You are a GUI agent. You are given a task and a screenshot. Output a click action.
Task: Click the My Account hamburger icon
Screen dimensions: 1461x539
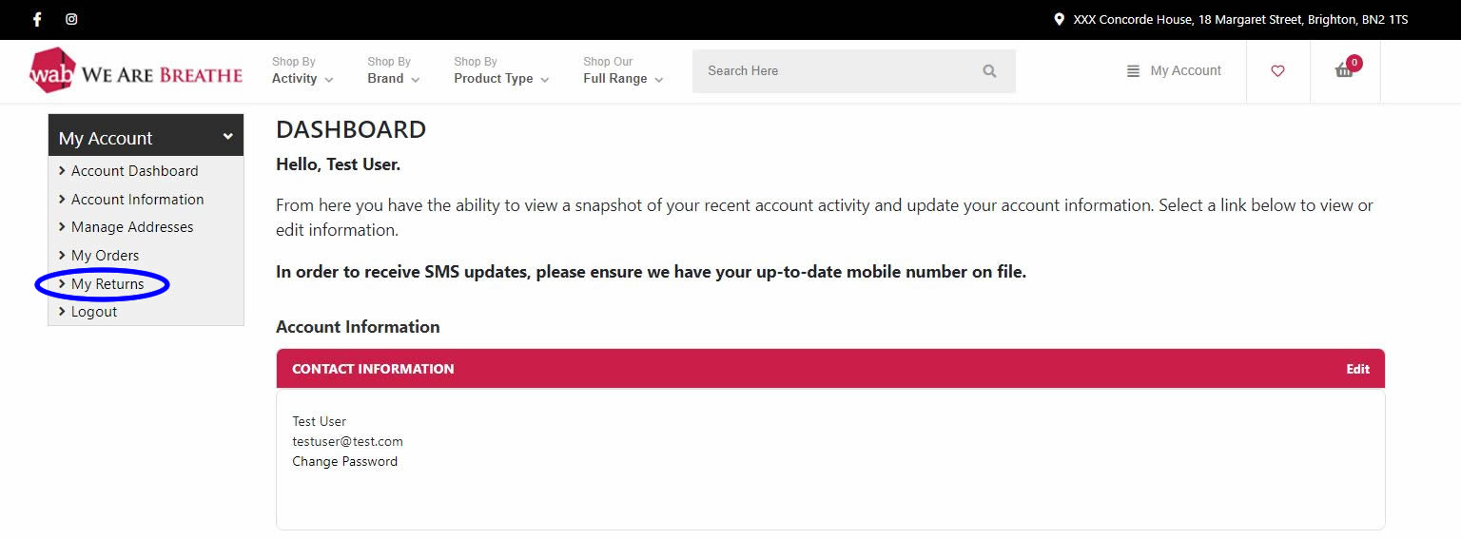1133,71
